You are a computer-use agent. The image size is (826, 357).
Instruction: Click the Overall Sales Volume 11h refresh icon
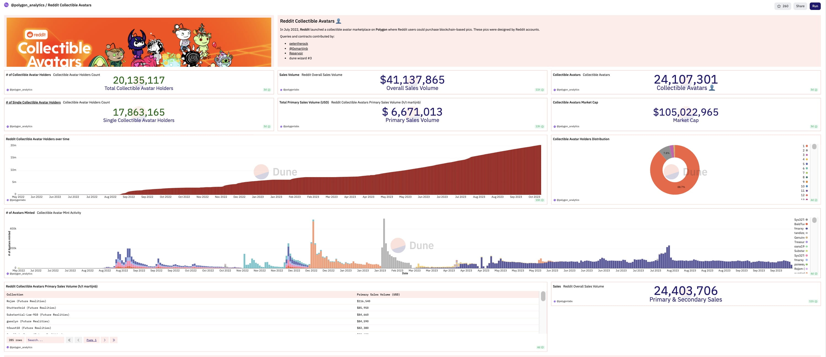point(543,90)
